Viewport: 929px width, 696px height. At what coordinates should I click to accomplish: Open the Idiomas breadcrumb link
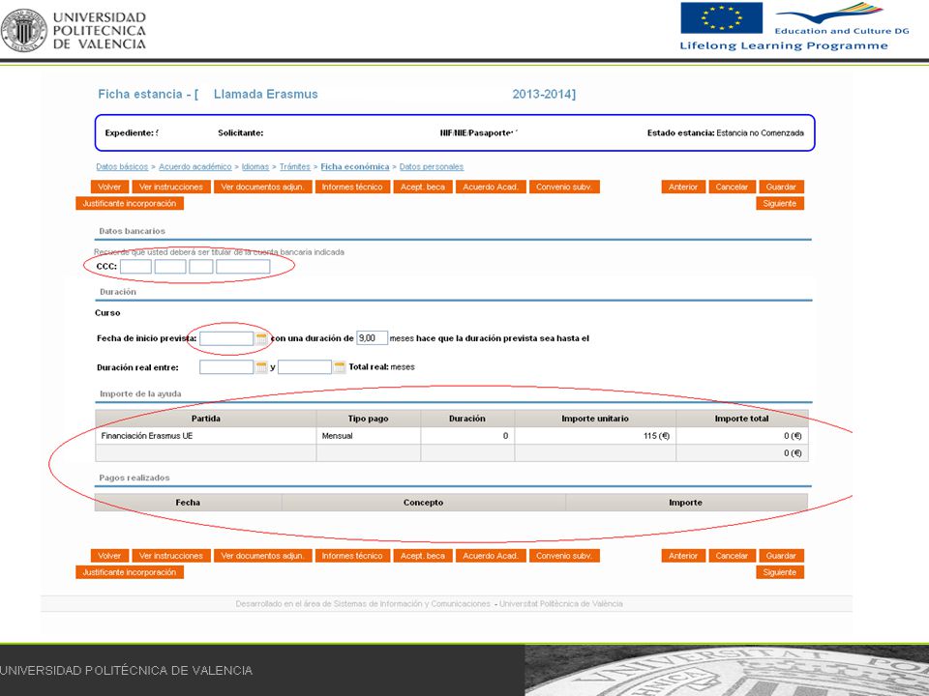tap(255, 167)
